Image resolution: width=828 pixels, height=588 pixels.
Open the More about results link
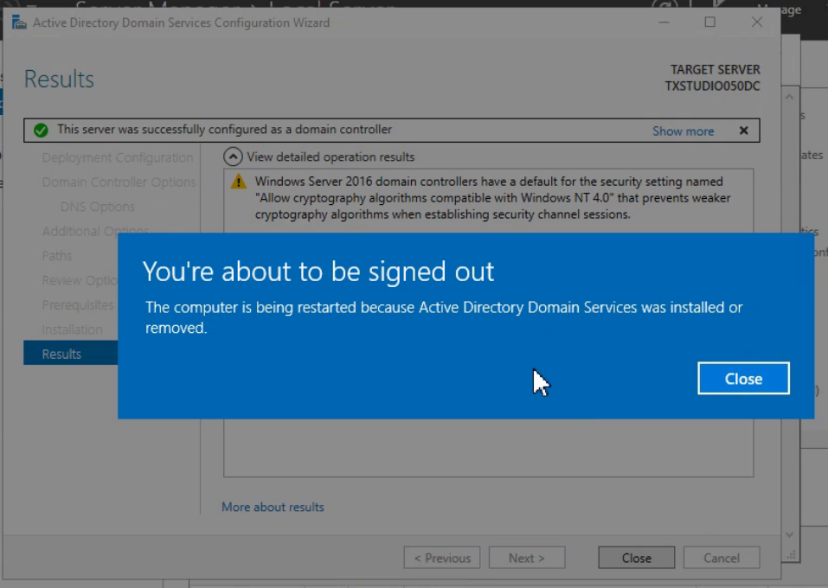click(273, 507)
